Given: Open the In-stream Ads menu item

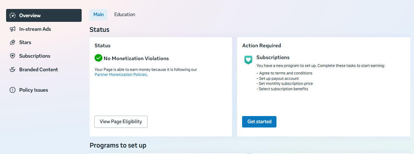Looking at the screenshot, I should tap(35, 29).
